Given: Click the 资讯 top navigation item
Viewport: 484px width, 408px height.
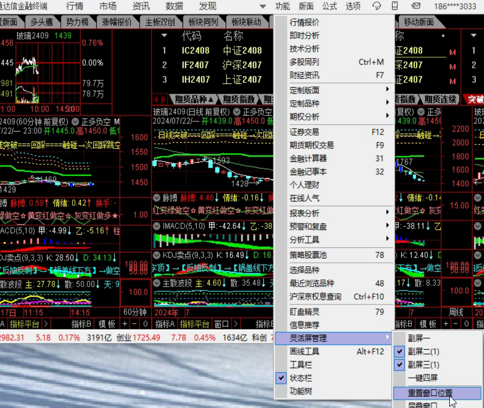Looking at the screenshot, I should pos(141,6).
